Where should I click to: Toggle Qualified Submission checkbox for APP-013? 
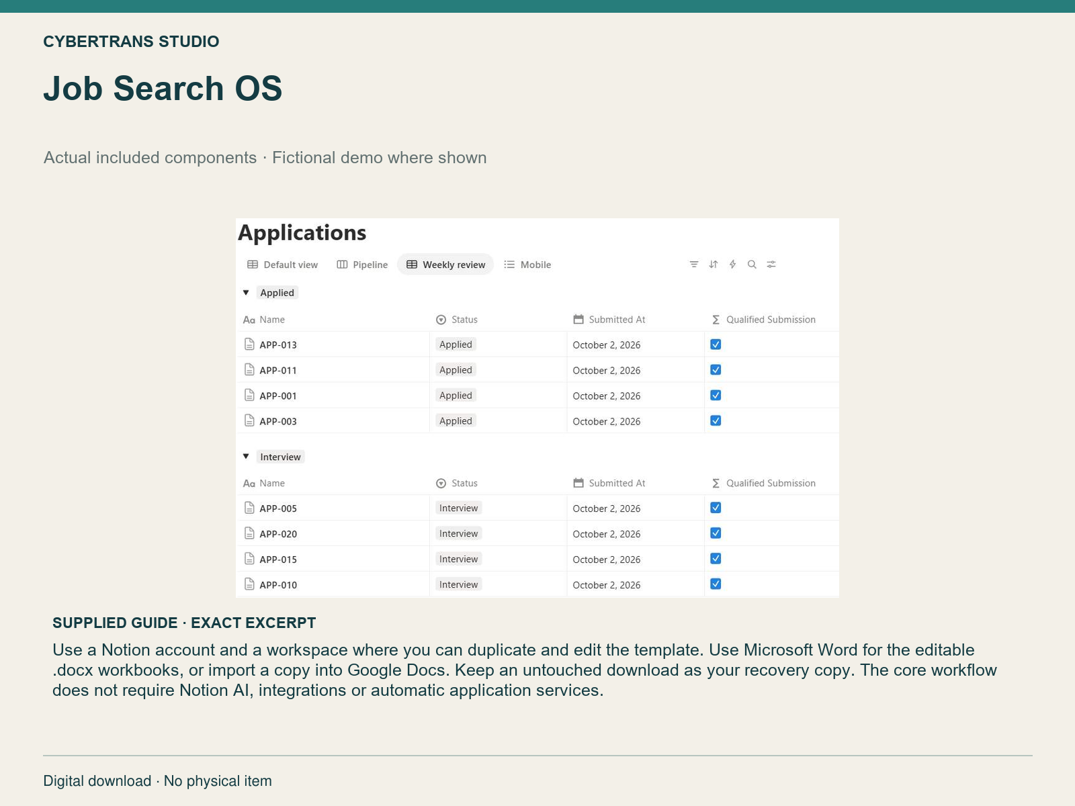pos(716,345)
